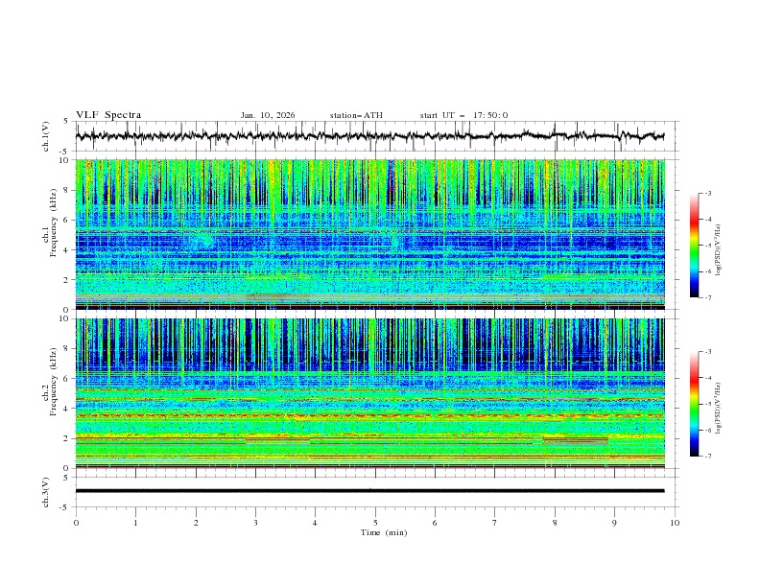Screen dimensions: 760x587
Task: Click the 8 minute tick on time axis
Action: click(555, 523)
